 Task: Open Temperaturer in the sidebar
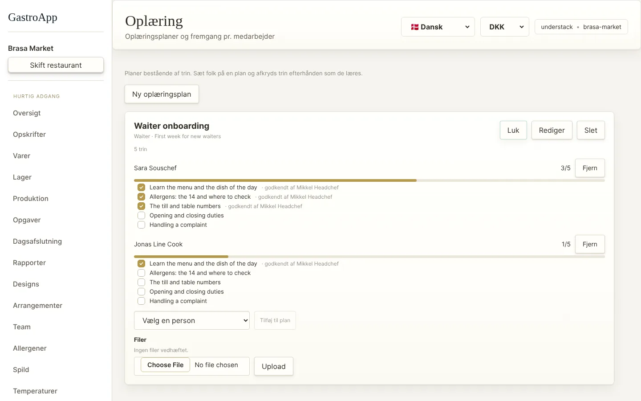(35, 391)
